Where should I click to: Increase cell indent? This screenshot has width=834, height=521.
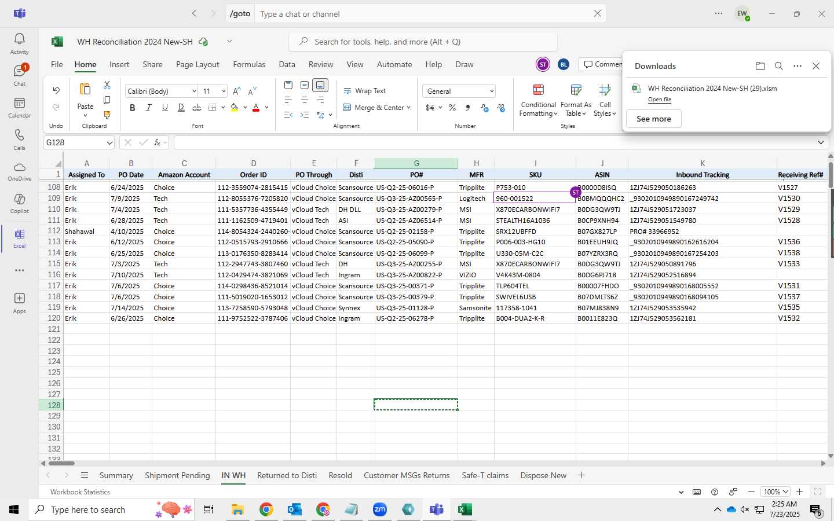(x=305, y=115)
